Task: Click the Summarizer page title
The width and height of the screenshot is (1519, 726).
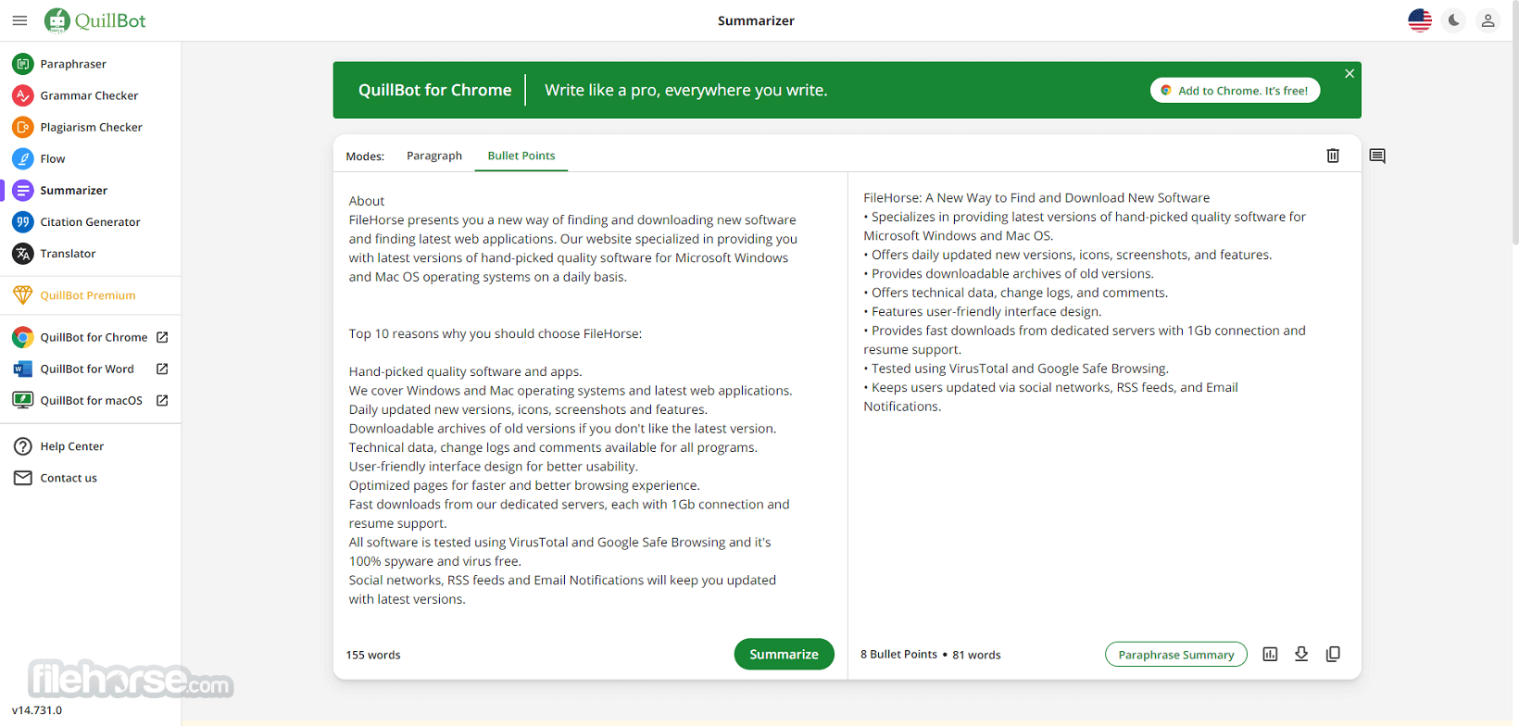Action: 756,20
